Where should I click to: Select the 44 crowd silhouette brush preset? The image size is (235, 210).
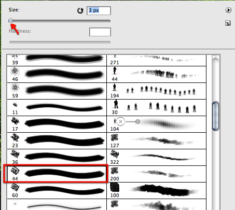coord(157,74)
